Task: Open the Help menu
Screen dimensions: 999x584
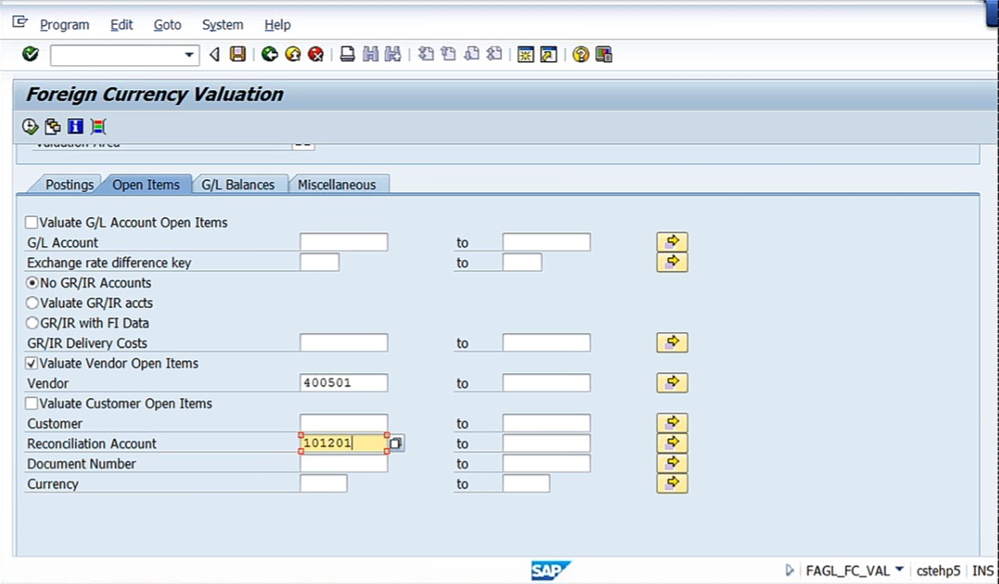Action: click(277, 25)
